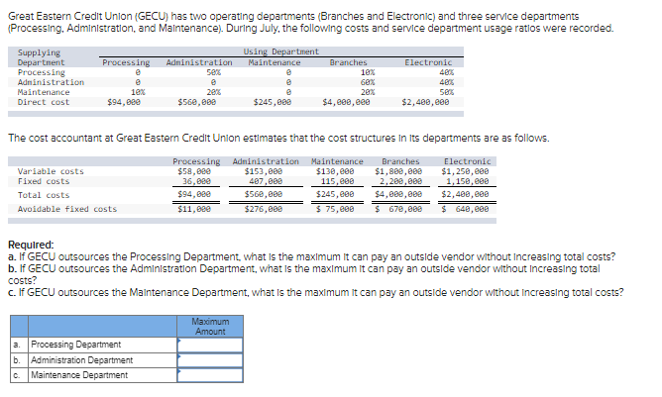
Task: Click the 50% Processing-to-Administration usage cell
Action: coord(213,72)
